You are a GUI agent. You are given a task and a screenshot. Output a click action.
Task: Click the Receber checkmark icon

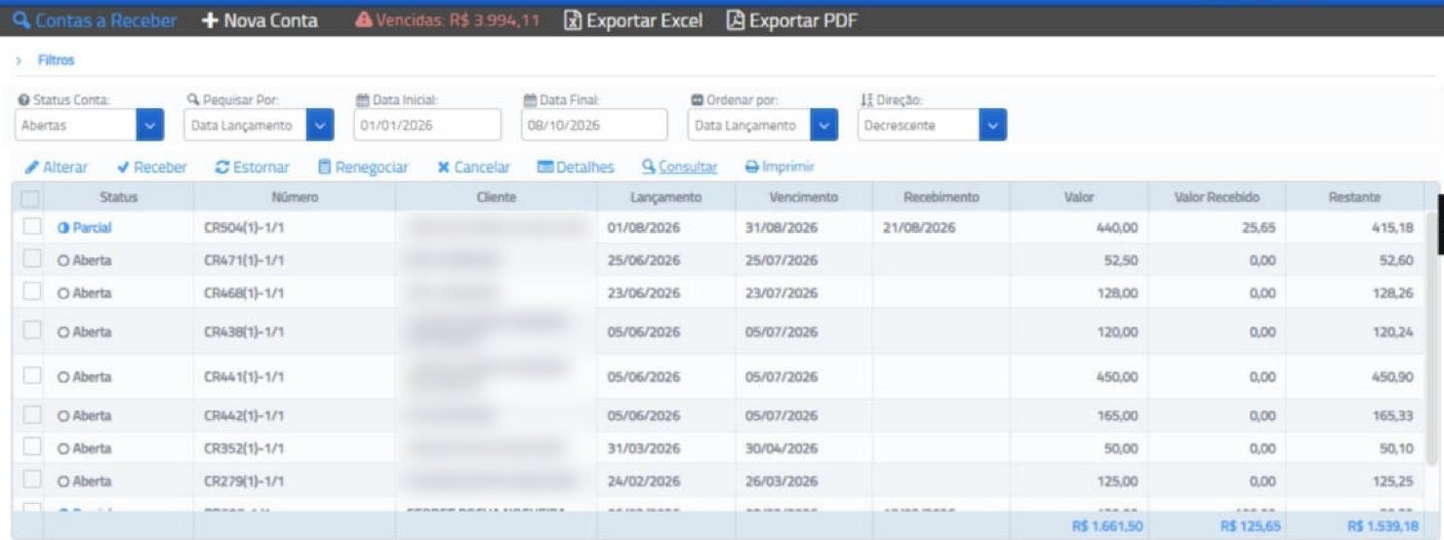click(123, 168)
